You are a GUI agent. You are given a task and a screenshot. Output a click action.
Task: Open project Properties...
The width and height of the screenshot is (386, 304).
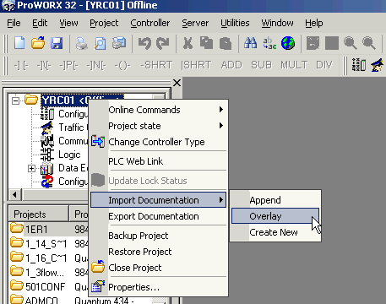point(158,287)
